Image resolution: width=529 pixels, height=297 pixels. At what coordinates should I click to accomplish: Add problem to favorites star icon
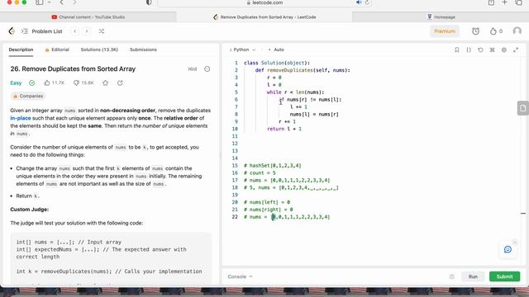(105, 82)
